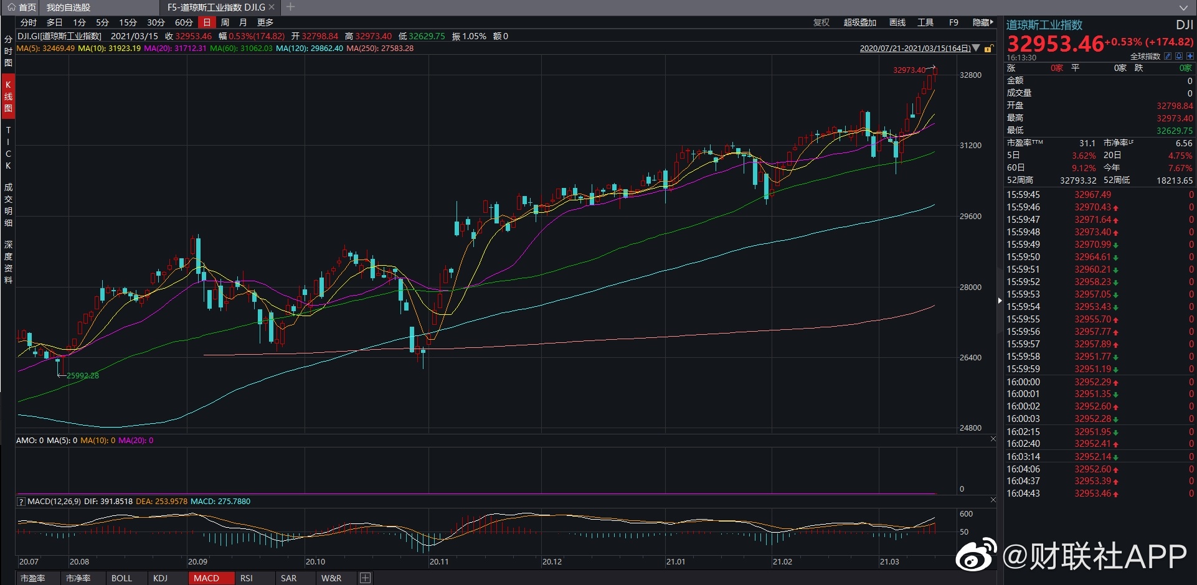Go to the 首页 home tab

pyautogui.click(x=22, y=7)
